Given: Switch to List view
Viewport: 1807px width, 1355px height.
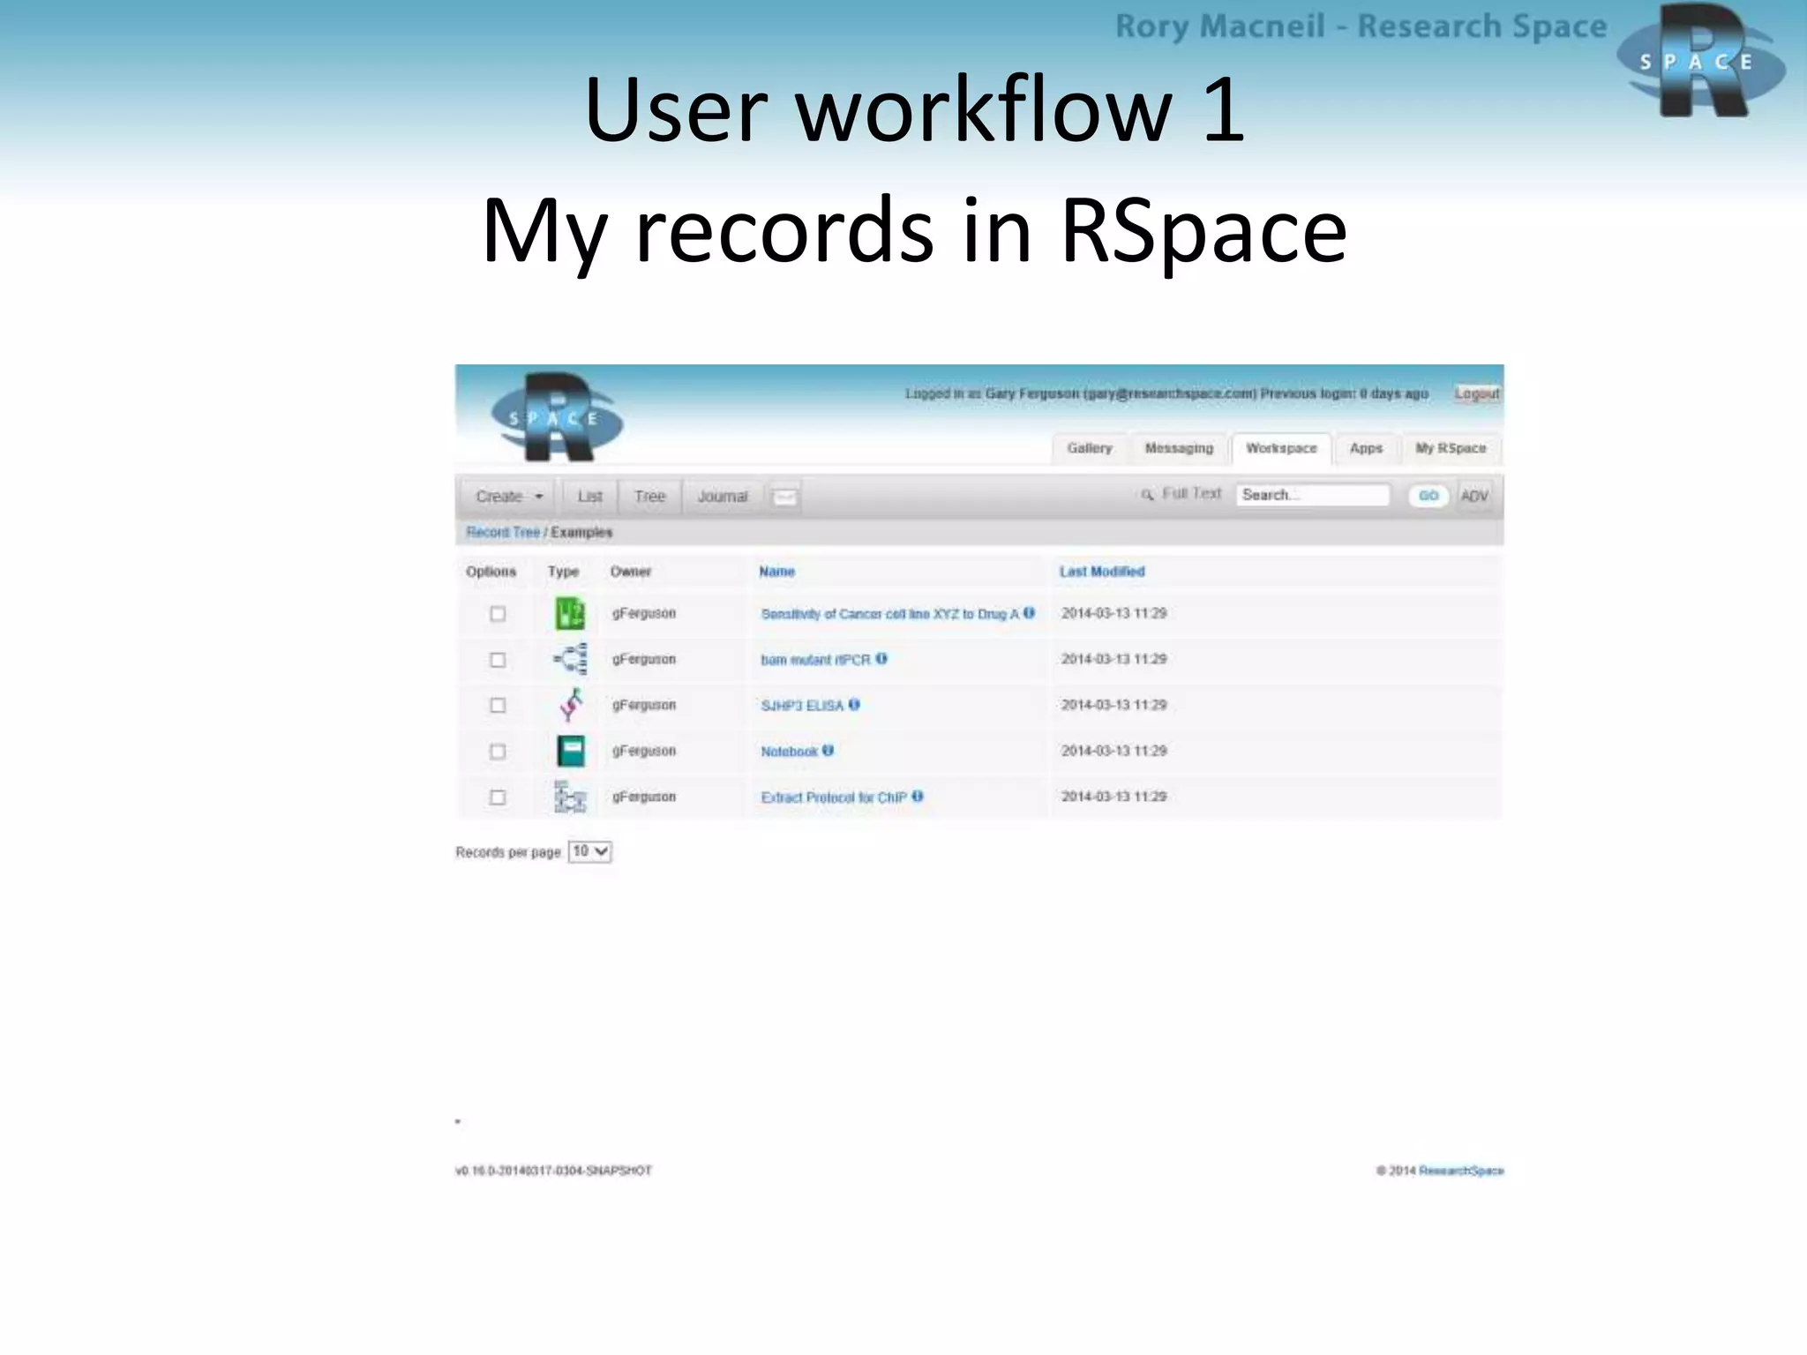Looking at the screenshot, I should (589, 497).
